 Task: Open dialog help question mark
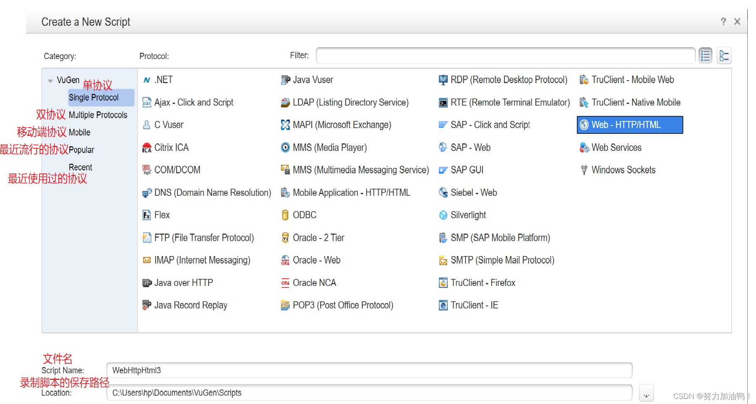(723, 22)
